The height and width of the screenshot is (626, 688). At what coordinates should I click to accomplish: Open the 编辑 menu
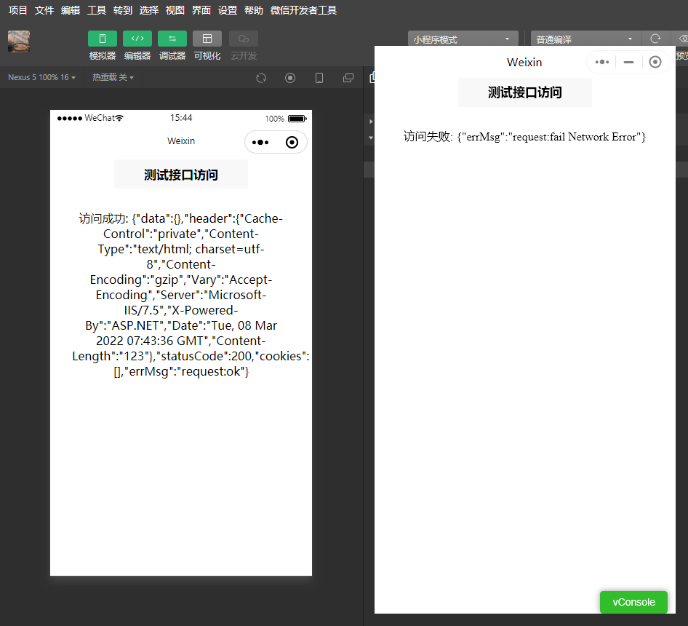point(71,10)
